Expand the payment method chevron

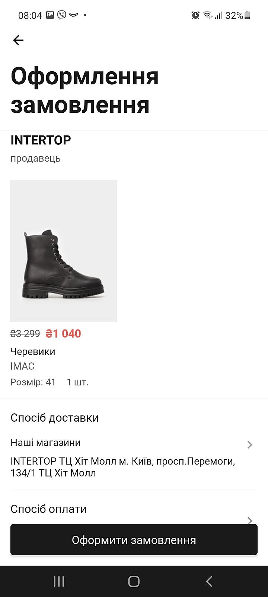pyautogui.click(x=250, y=520)
